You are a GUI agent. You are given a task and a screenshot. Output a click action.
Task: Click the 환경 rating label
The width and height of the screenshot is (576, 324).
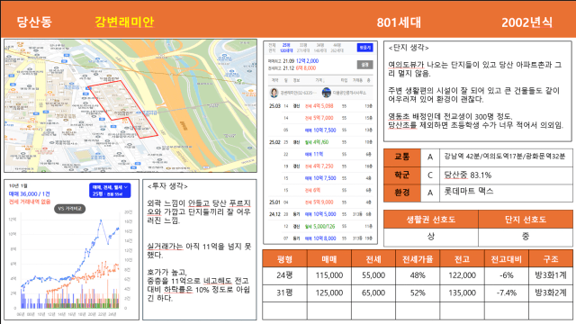[402, 193]
